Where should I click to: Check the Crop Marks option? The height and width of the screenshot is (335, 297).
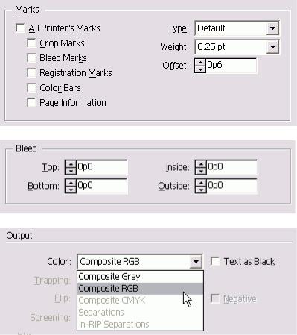click(x=31, y=43)
